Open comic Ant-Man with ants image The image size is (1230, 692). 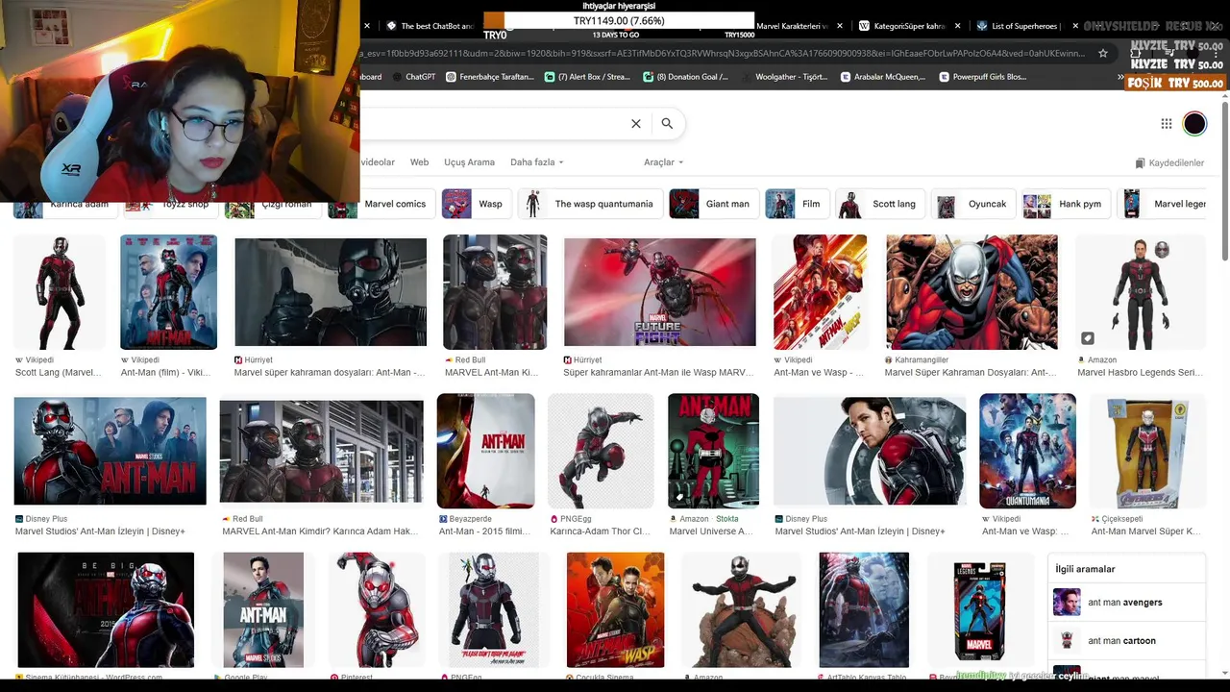[x=972, y=292]
